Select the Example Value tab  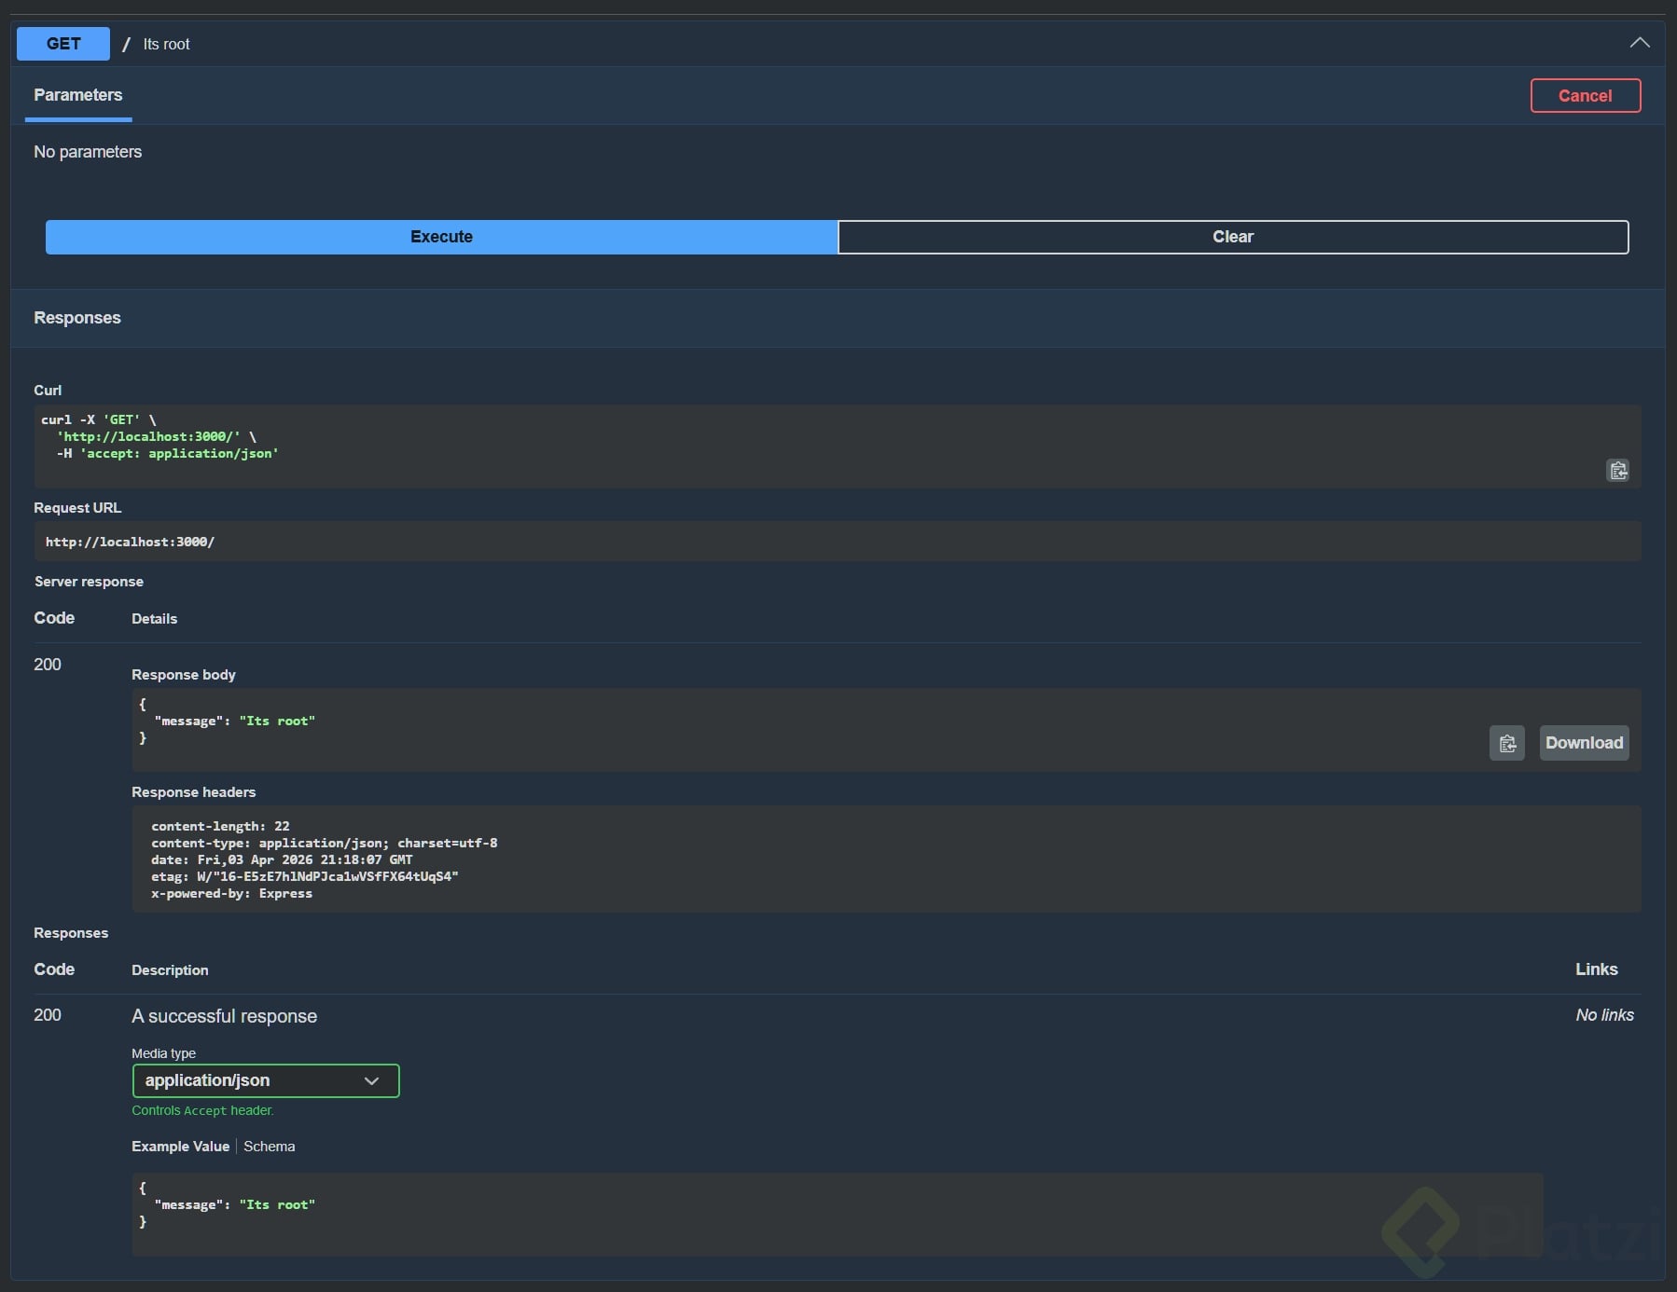click(180, 1147)
